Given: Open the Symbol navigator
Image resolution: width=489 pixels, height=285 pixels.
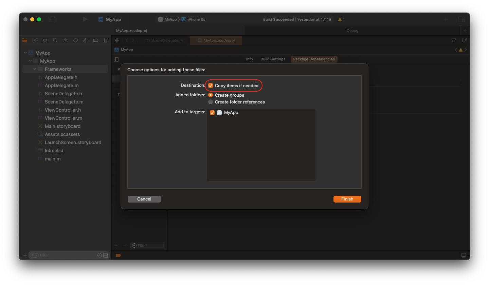Looking at the screenshot, I should [x=45, y=40].
